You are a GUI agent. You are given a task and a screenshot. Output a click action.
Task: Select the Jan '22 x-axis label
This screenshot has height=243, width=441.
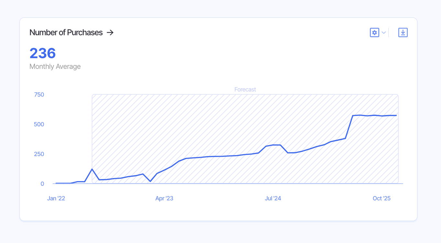pyautogui.click(x=56, y=198)
